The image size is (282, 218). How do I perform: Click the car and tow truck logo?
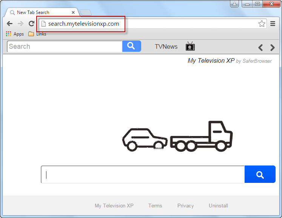point(177,136)
